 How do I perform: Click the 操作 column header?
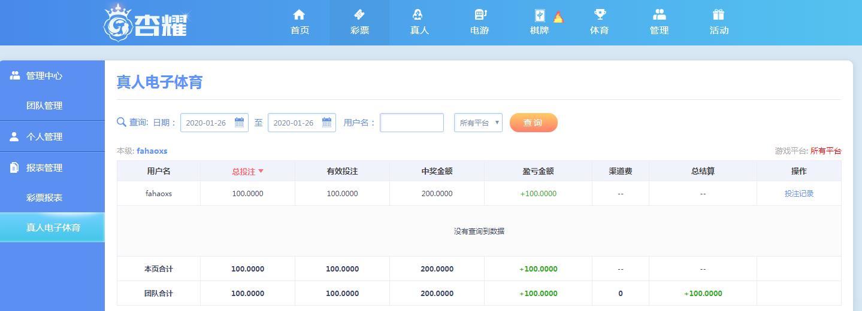799,171
